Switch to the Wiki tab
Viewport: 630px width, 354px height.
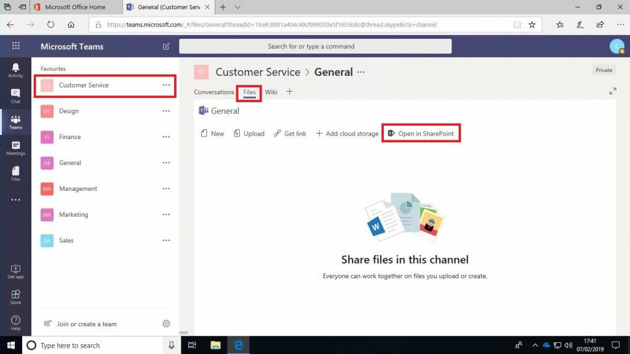271,92
